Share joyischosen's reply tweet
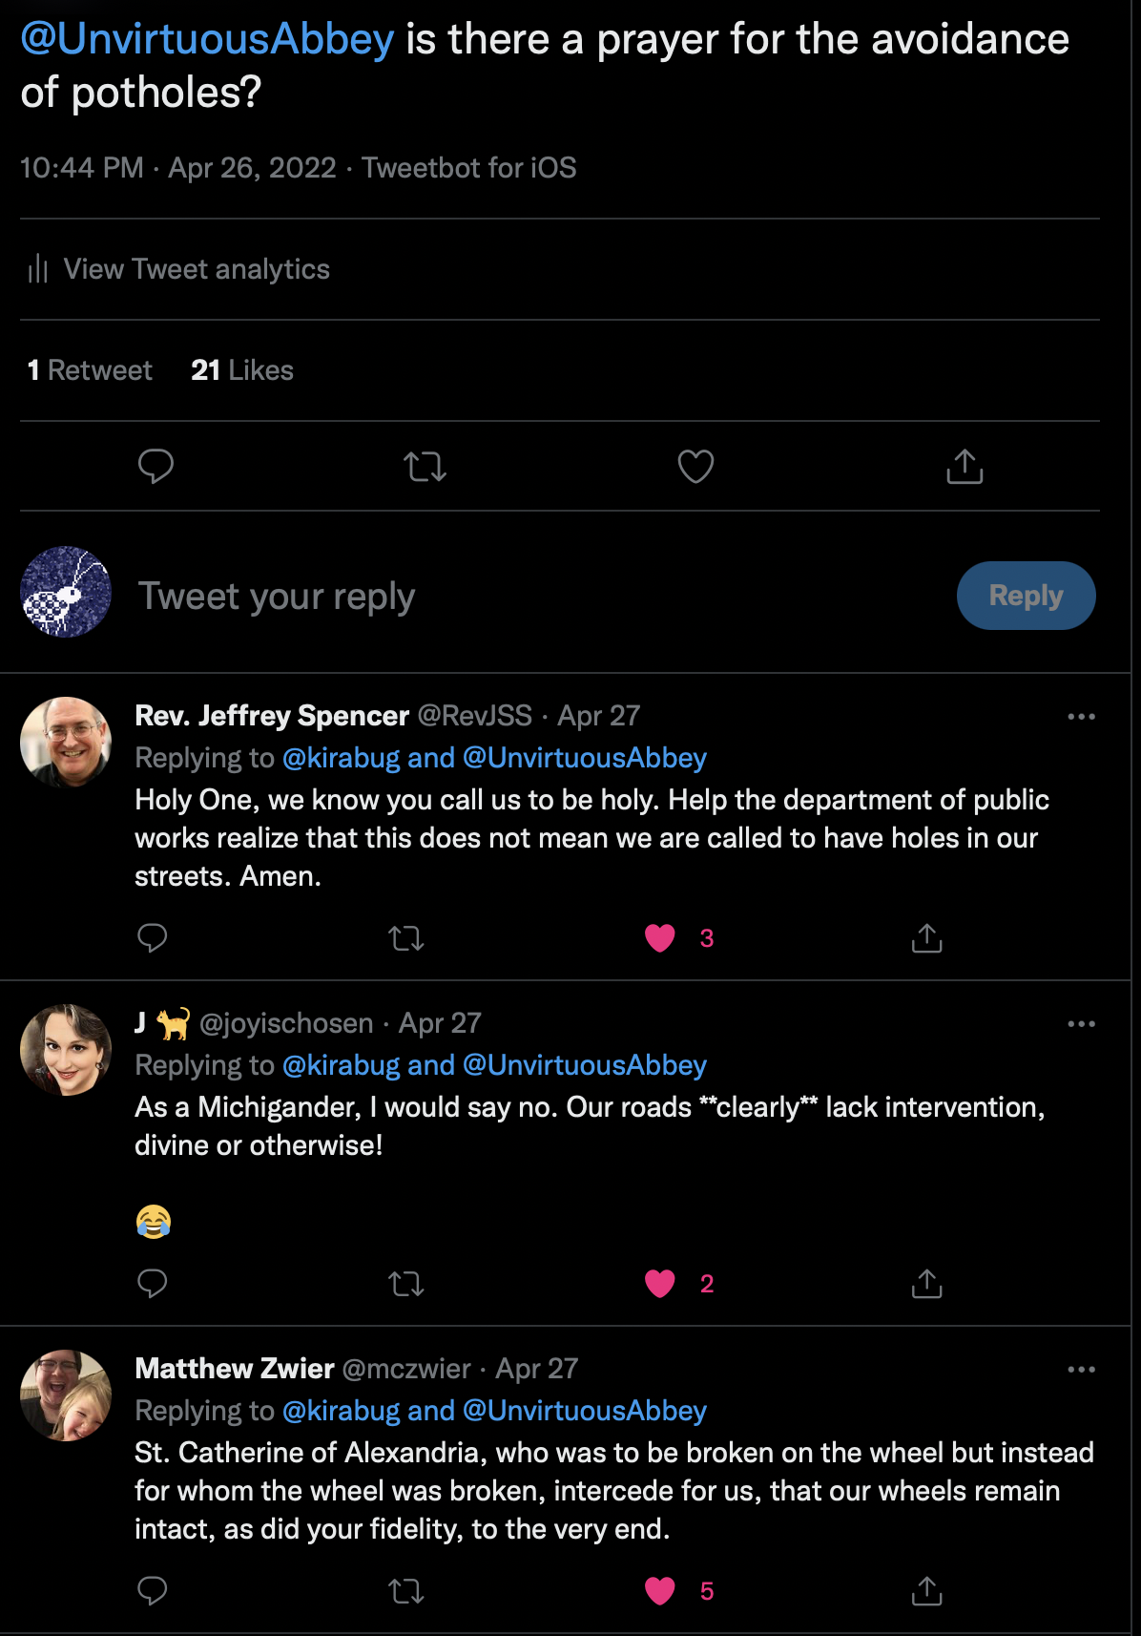Viewport: 1141px width, 1636px height. click(x=926, y=1284)
